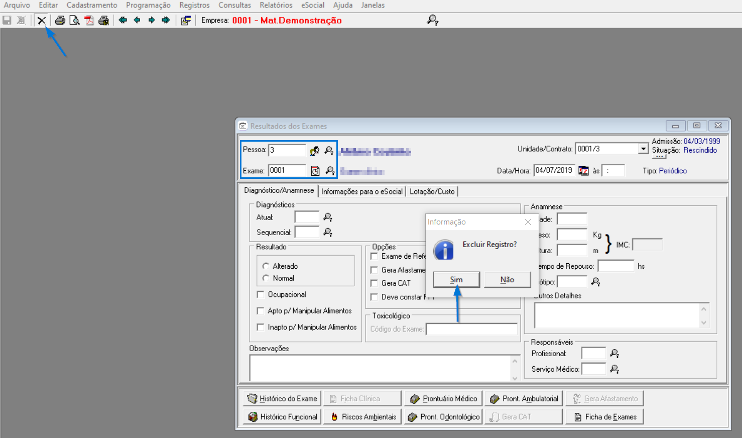742x438 pixels.
Task: Click the Histórico Funcional button
Action: pyautogui.click(x=282, y=417)
